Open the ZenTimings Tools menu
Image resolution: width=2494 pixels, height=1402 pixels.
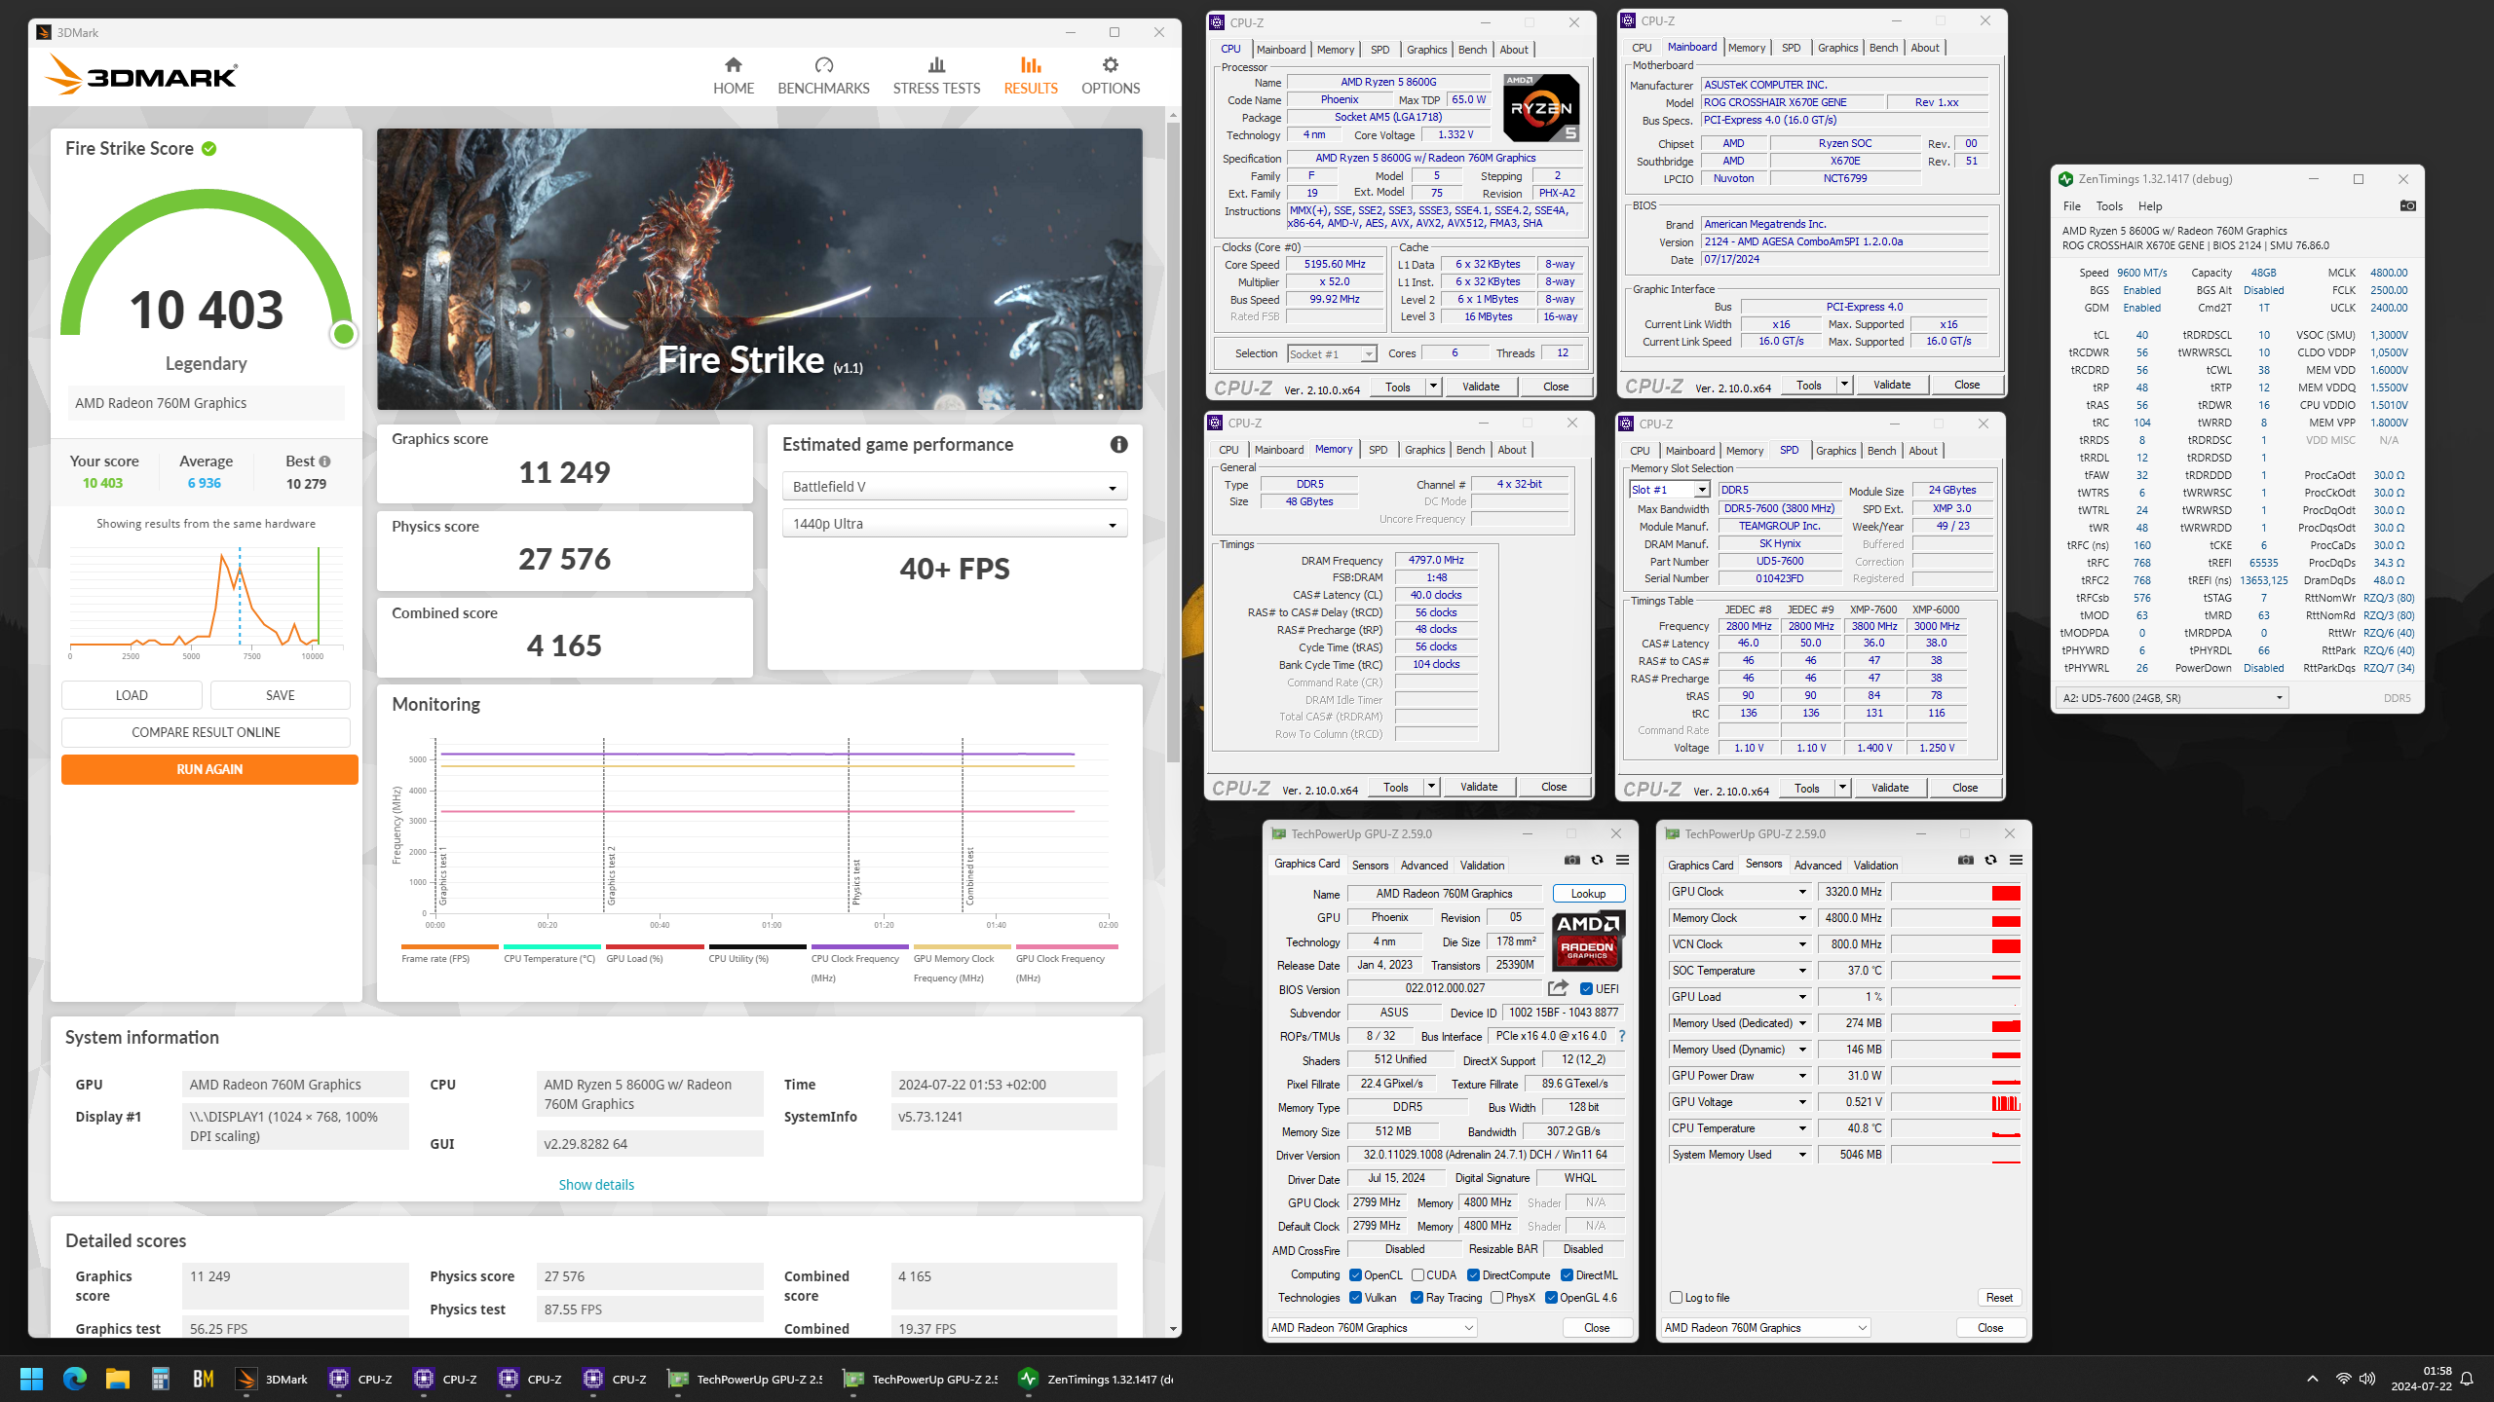point(2109,205)
